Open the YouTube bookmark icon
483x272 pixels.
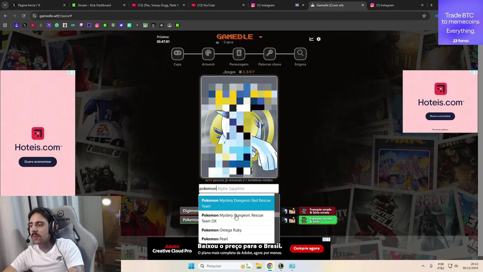(x=33, y=25)
